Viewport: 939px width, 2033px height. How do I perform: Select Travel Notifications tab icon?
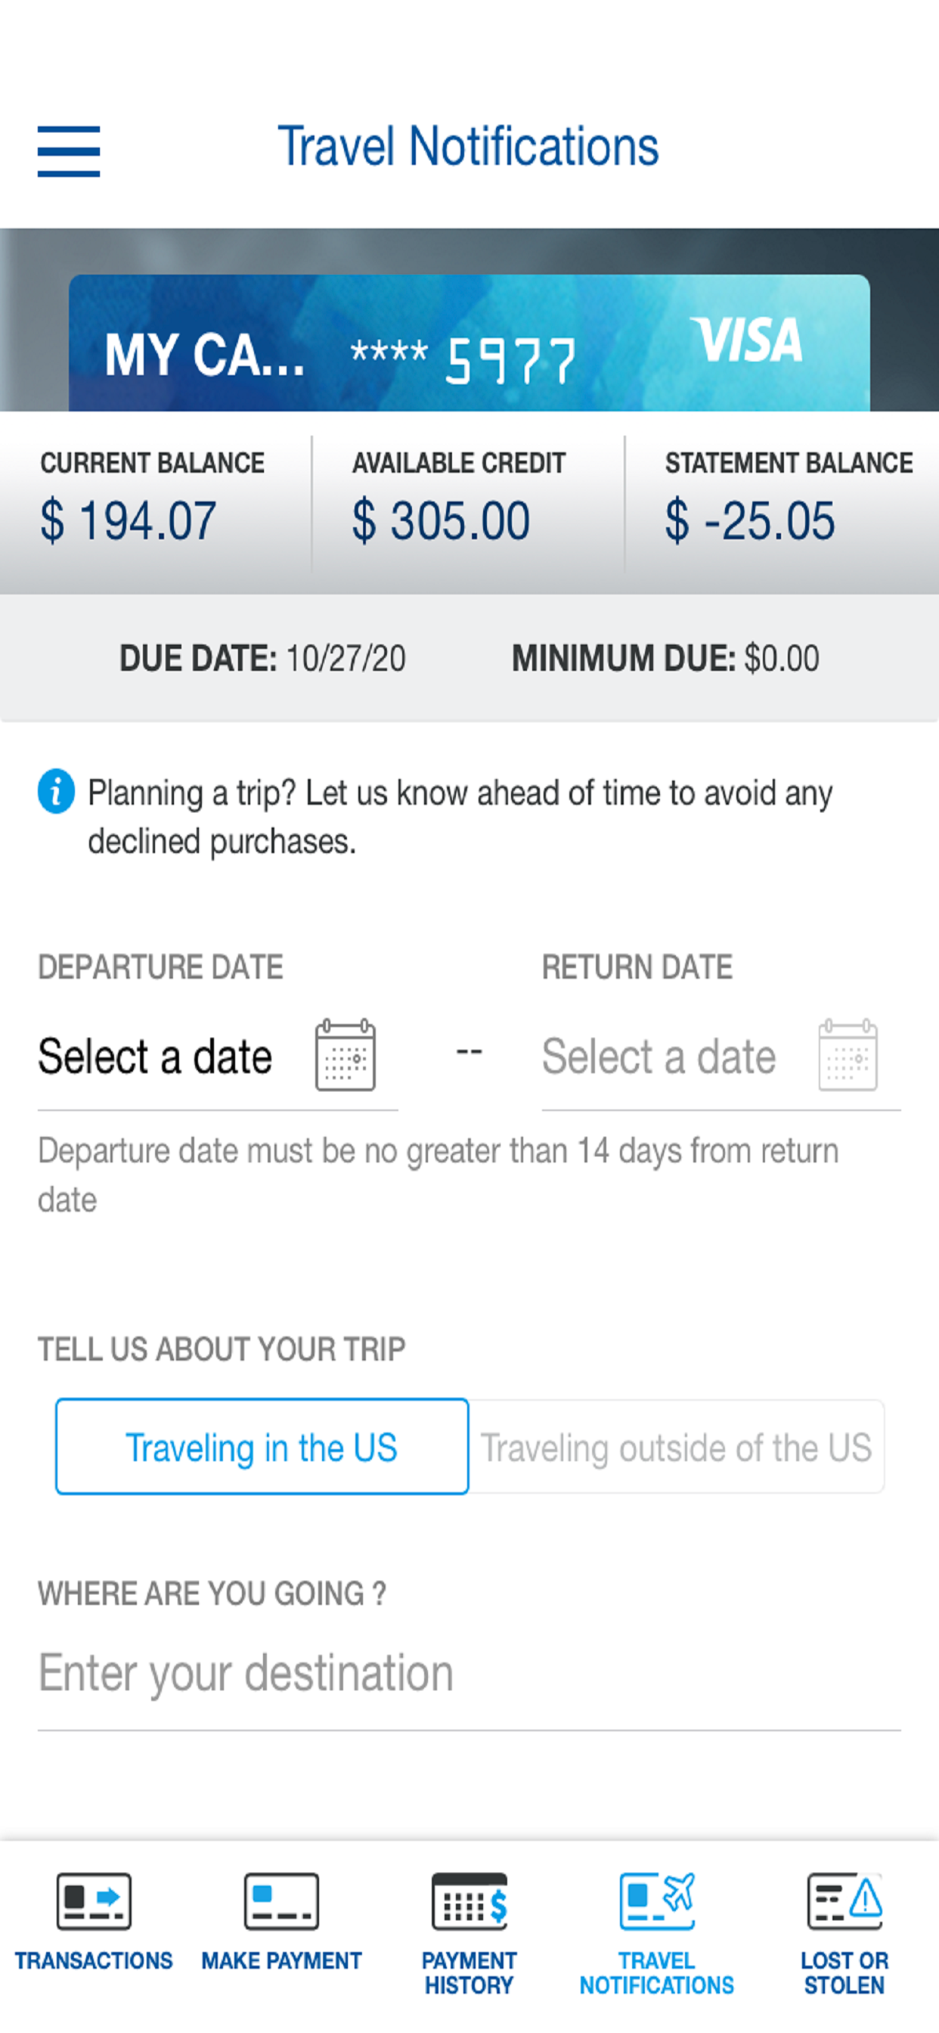656,1901
